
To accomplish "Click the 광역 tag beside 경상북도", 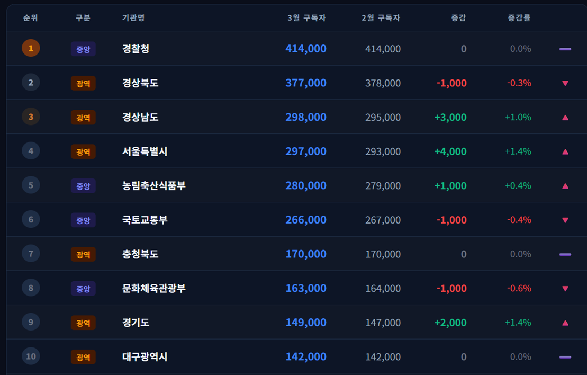I will point(83,83).
